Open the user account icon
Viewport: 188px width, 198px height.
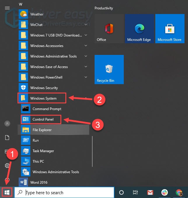[x=7, y=124]
